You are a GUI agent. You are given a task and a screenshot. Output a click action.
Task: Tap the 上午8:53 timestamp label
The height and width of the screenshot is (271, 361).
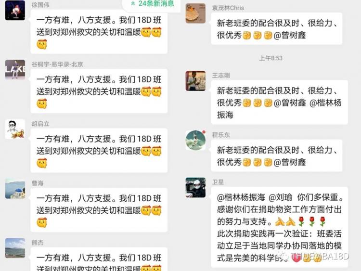[271, 58]
